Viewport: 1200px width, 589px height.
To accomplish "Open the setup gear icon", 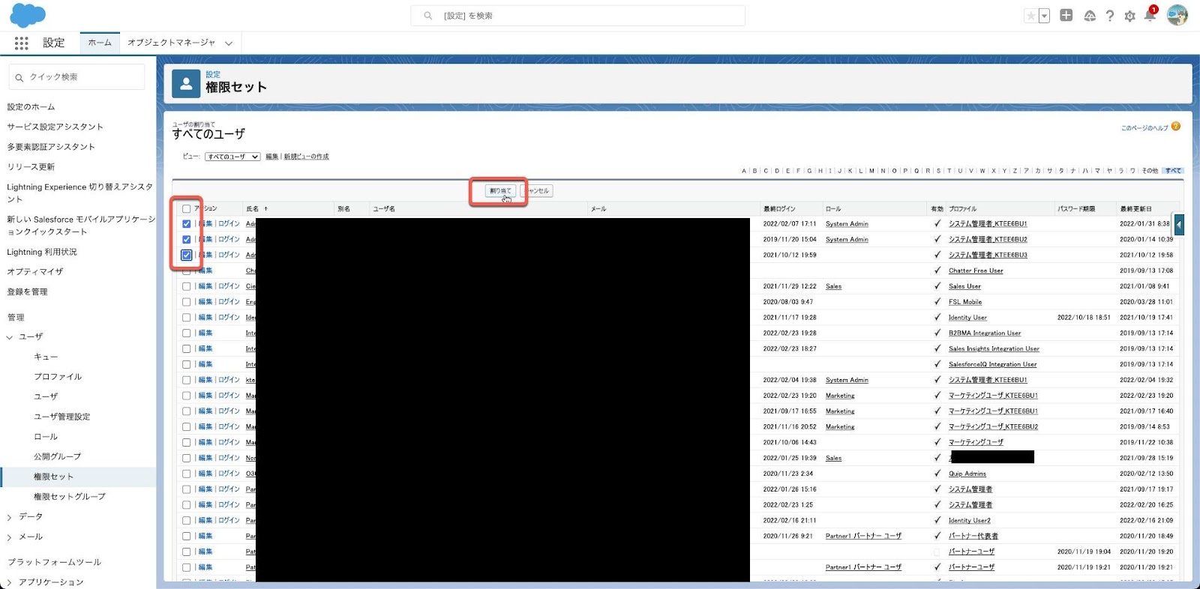I will [x=1129, y=16].
